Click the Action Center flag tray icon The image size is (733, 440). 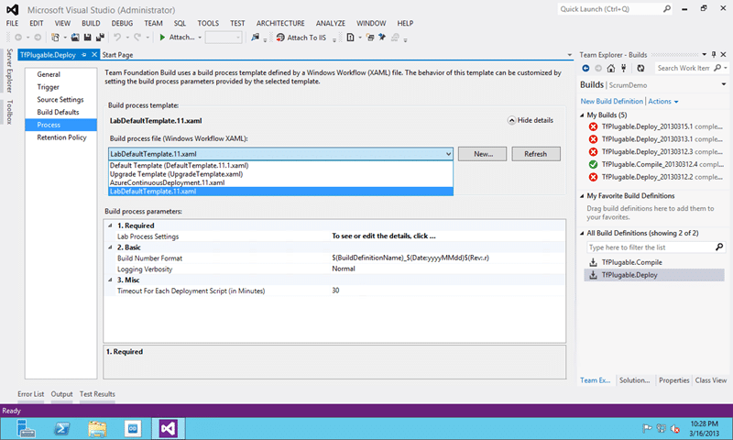click(647, 428)
